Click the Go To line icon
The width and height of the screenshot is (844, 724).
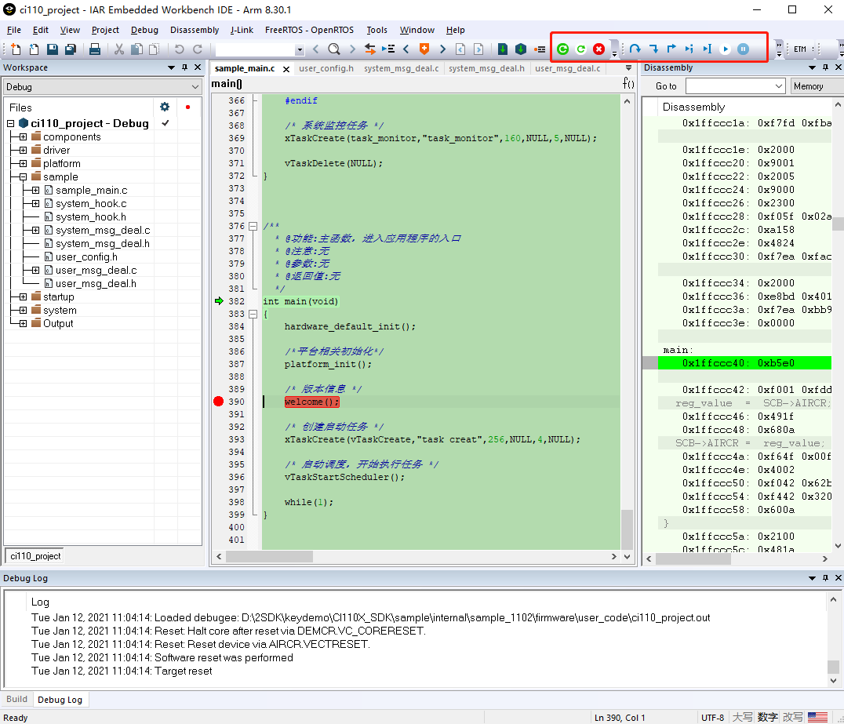pyautogui.click(x=388, y=49)
